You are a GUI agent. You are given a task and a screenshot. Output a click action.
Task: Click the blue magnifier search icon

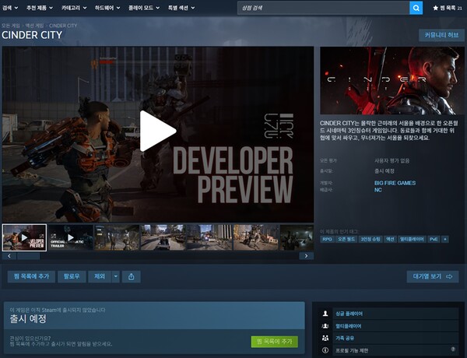point(416,8)
